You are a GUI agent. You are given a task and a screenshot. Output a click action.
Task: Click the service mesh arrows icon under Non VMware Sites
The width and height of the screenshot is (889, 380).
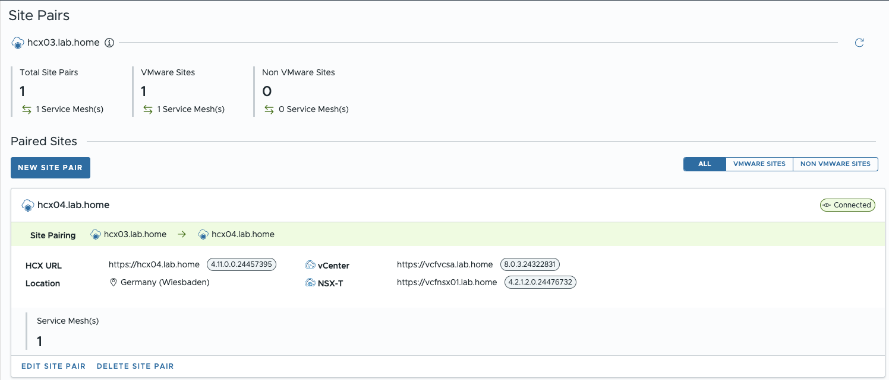(269, 109)
